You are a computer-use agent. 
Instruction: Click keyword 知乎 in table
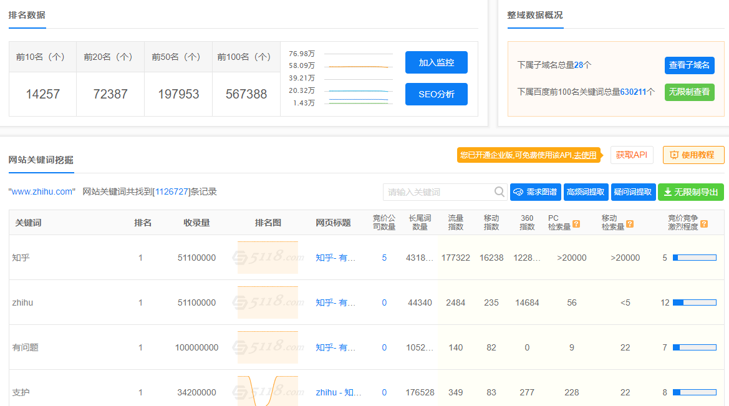(21, 258)
